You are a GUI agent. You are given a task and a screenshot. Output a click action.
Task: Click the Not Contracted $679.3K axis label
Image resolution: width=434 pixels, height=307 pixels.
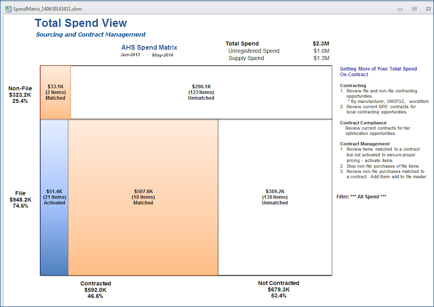(x=279, y=289)
